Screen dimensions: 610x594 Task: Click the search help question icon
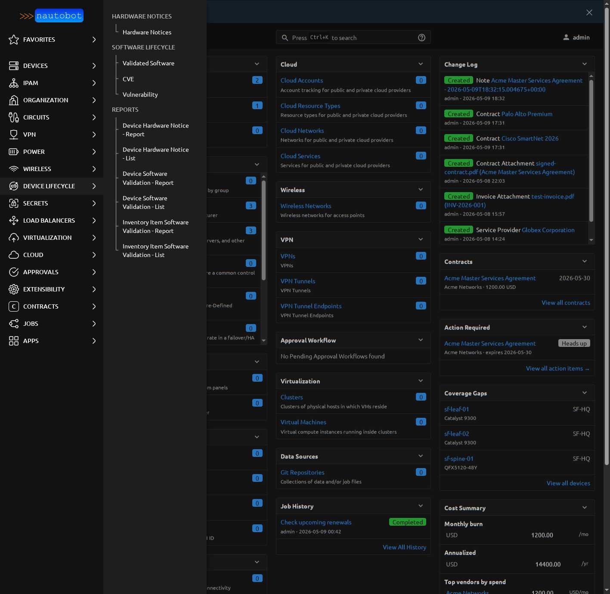coord(422,38)
